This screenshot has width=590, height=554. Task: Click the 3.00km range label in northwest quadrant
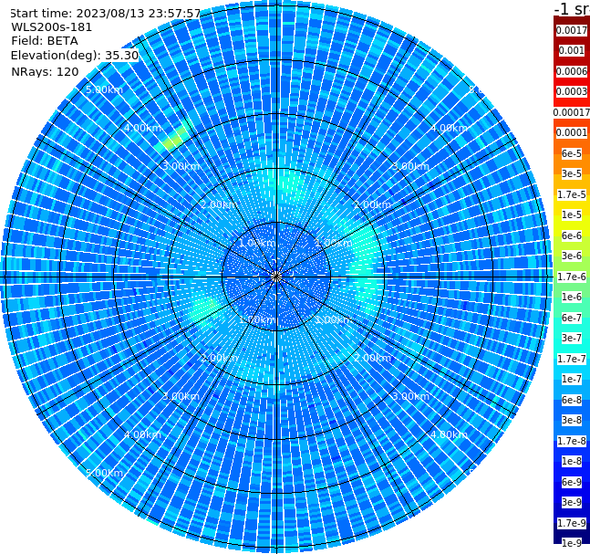click(x=181, y=166)
